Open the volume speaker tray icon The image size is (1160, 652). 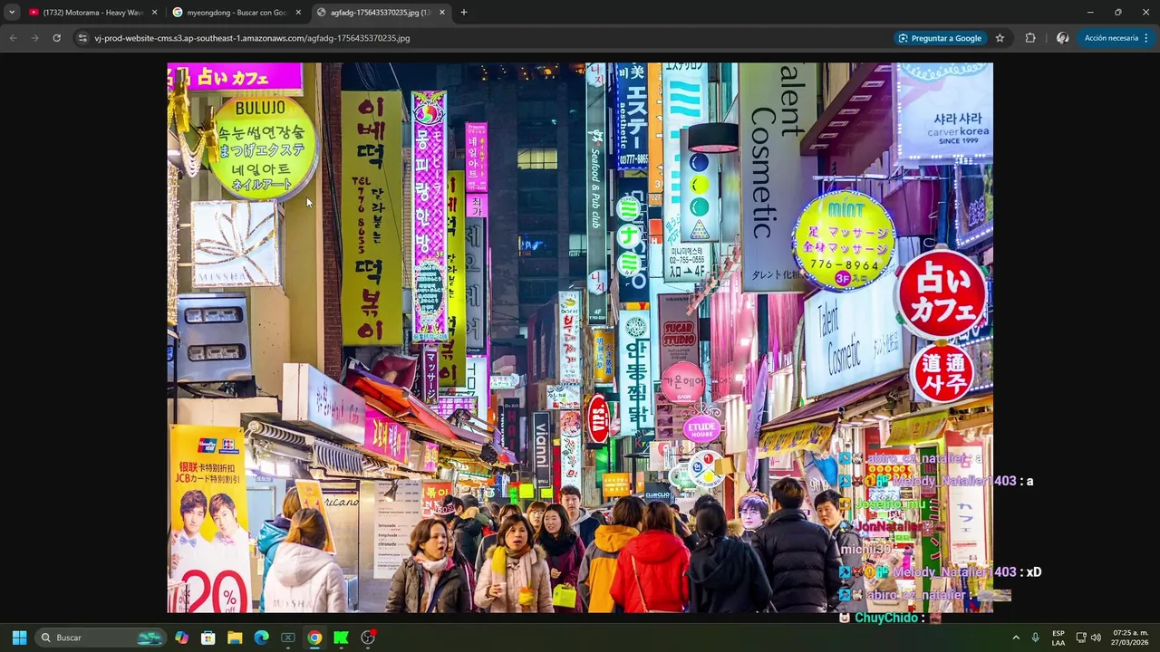coord(1096,638)
